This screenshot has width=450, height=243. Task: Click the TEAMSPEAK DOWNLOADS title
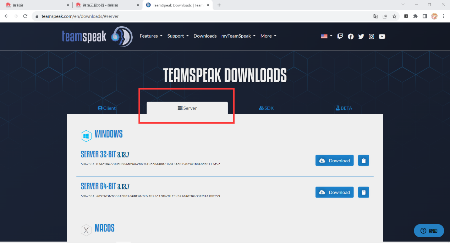point(225,75)
